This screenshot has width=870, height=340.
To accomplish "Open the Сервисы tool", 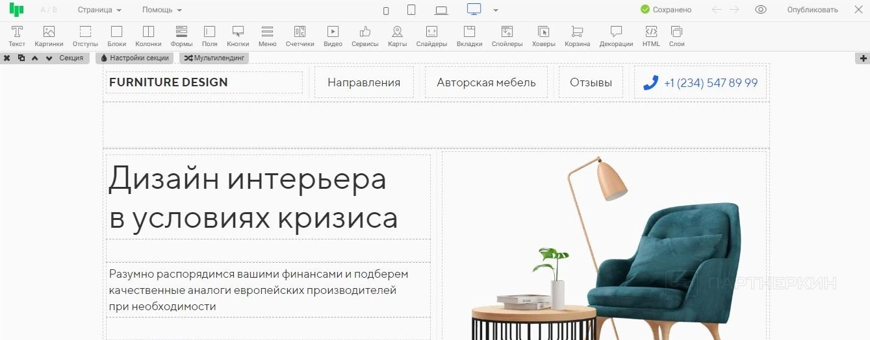I will [x=365, y=36].
